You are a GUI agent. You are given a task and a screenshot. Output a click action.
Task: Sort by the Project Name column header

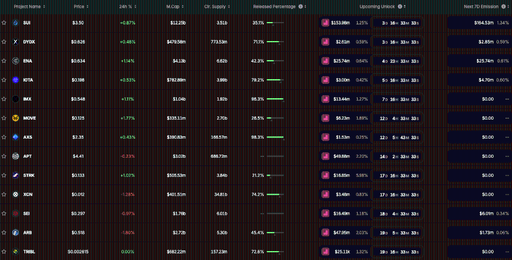pos(29,7)
